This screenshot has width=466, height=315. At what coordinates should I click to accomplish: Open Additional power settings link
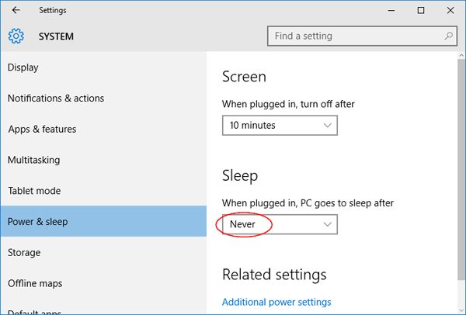coord(276,302)
